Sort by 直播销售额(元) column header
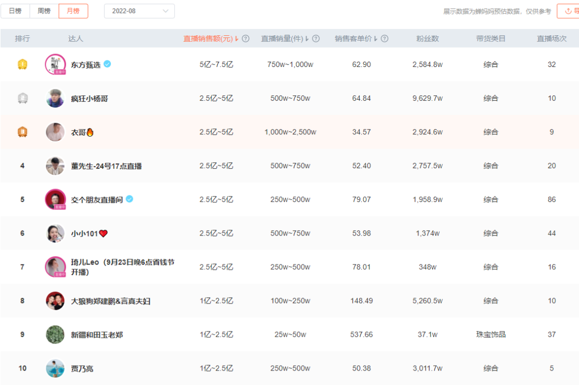The image size is (579, 385). [211, 39]
